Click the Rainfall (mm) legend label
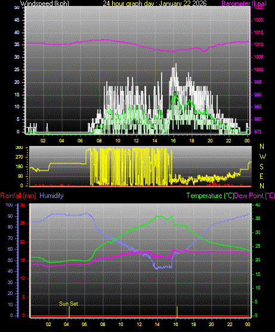This screenshot has width=275, height=332. pyautogui.click(x=18, y=196)
